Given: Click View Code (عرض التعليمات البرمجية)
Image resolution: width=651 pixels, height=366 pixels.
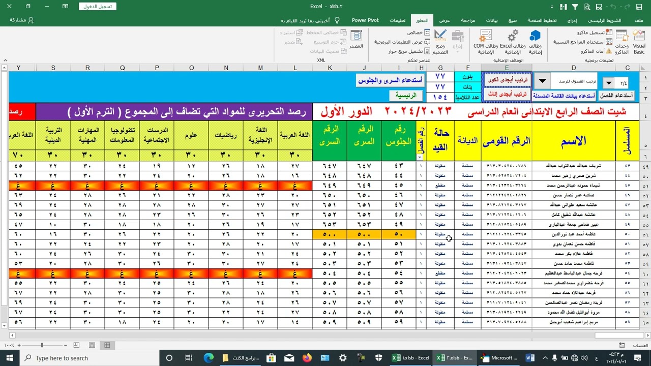Looking at the screenshot, I should tap(402, 42).
